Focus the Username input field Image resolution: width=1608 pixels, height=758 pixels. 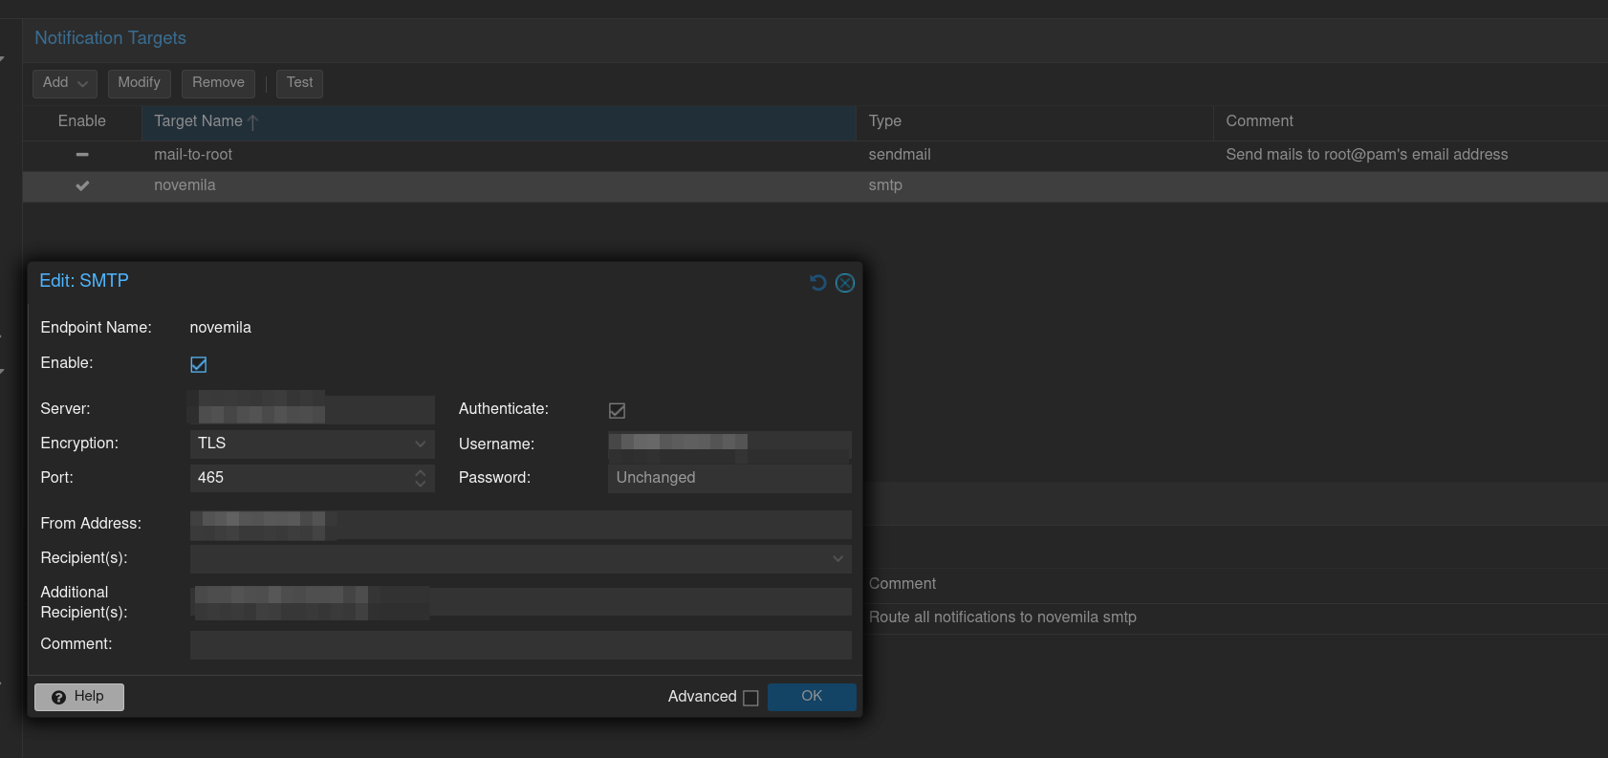(729, 444)
